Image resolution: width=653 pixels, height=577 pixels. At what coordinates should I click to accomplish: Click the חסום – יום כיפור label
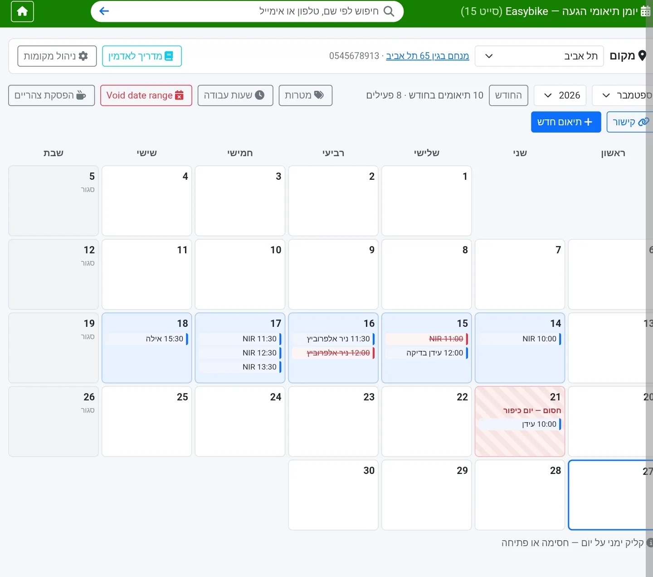pos(532,410)
